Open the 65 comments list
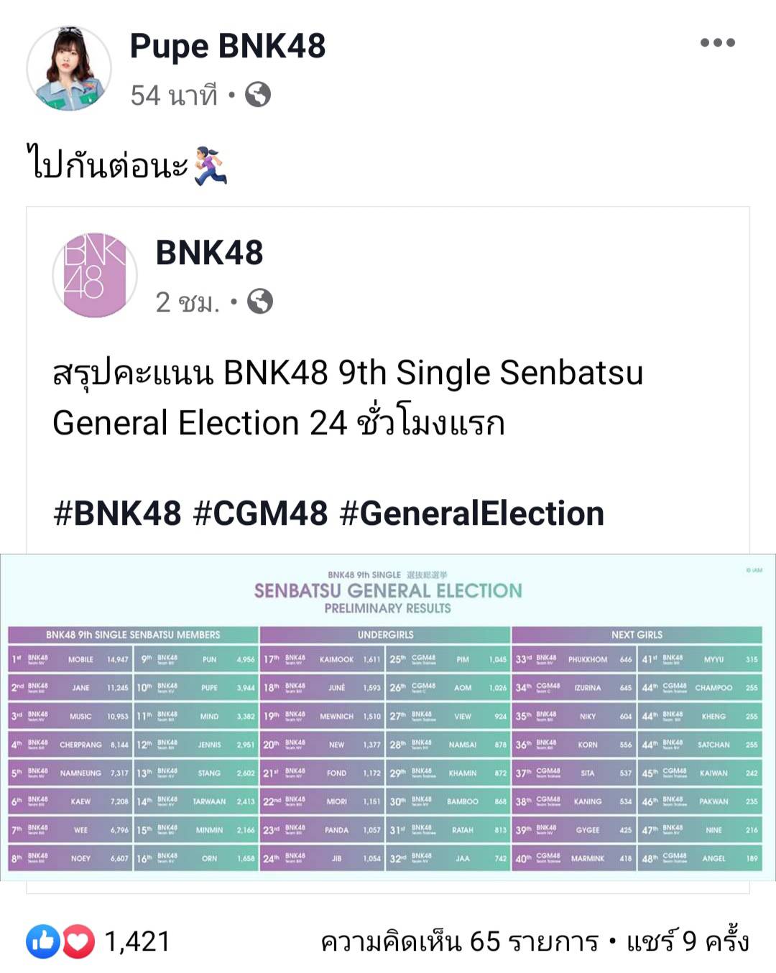776x973 pixels. pos(460,941)
